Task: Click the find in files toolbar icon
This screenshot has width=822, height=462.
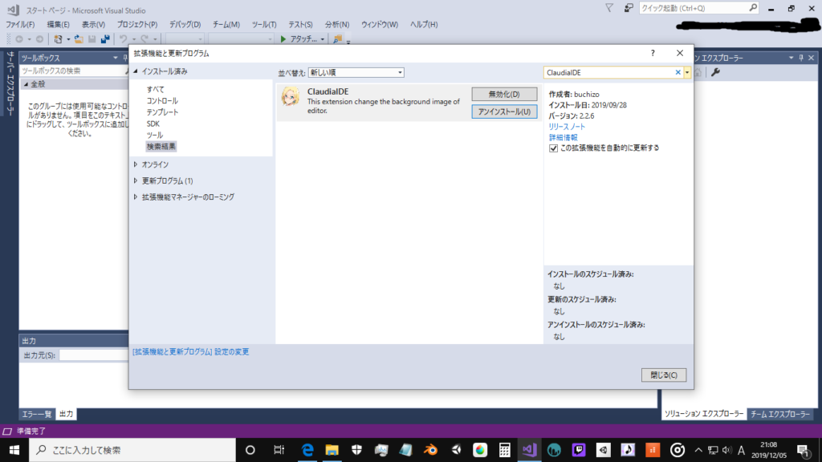Action: [338, 39]
